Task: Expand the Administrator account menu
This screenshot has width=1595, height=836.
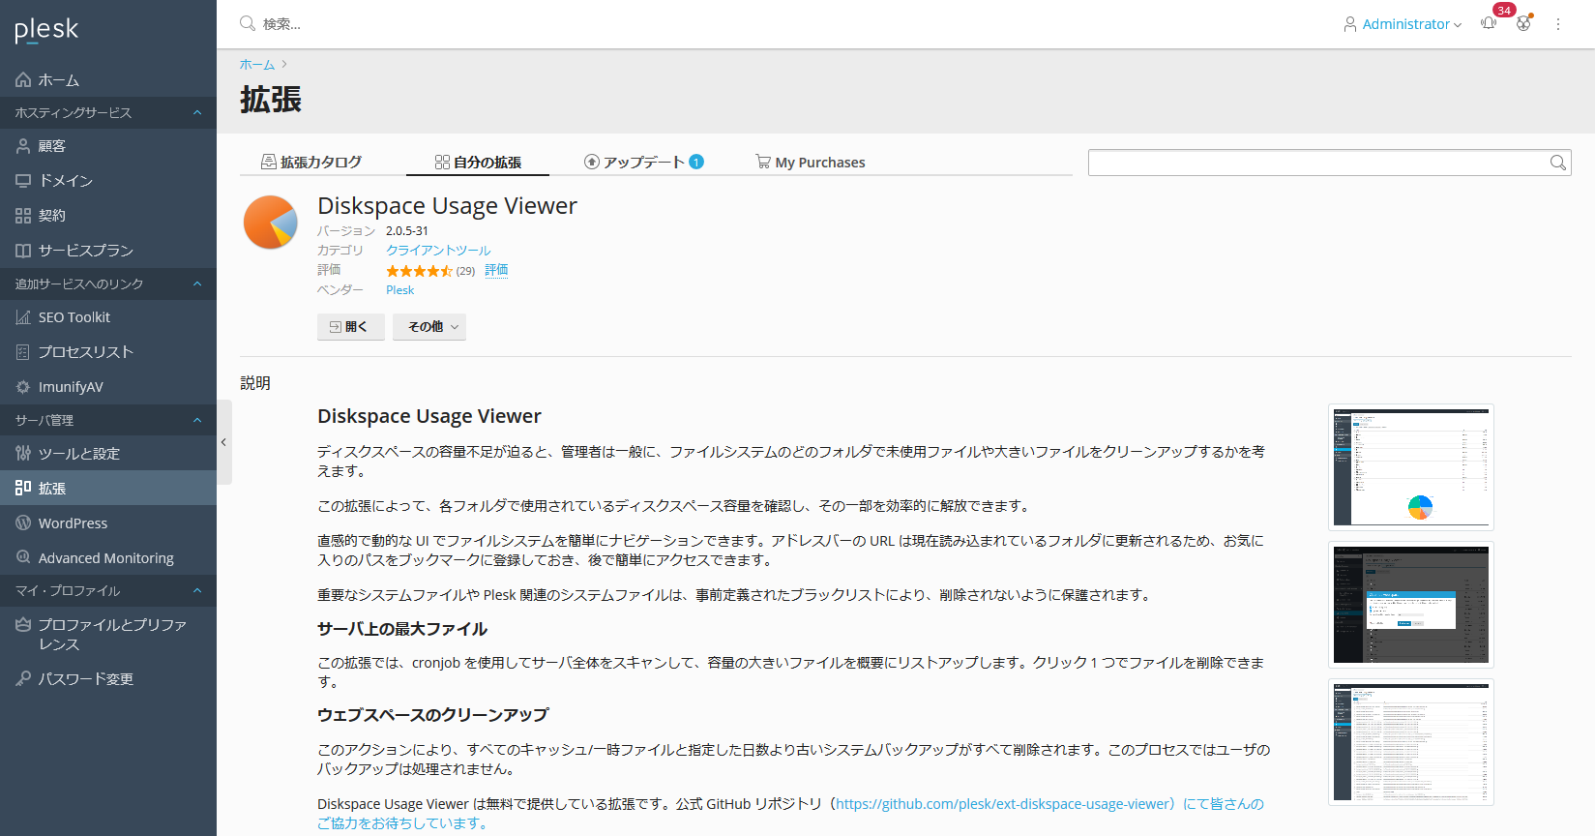Action: pos(1404,24)
